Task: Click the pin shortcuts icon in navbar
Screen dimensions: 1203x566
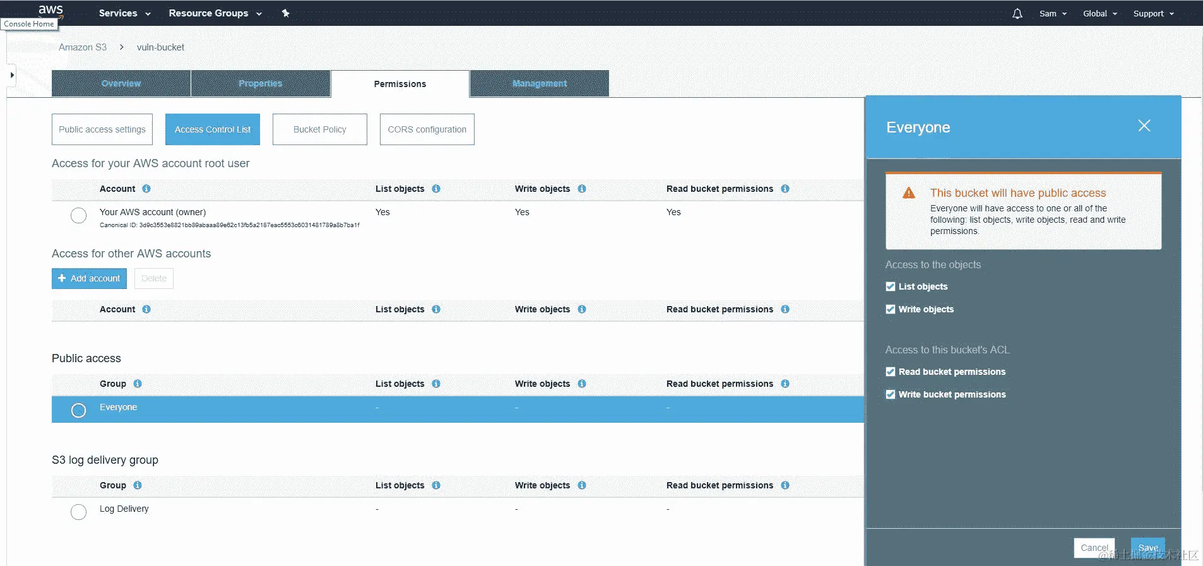Action: (x=285, y=13)
